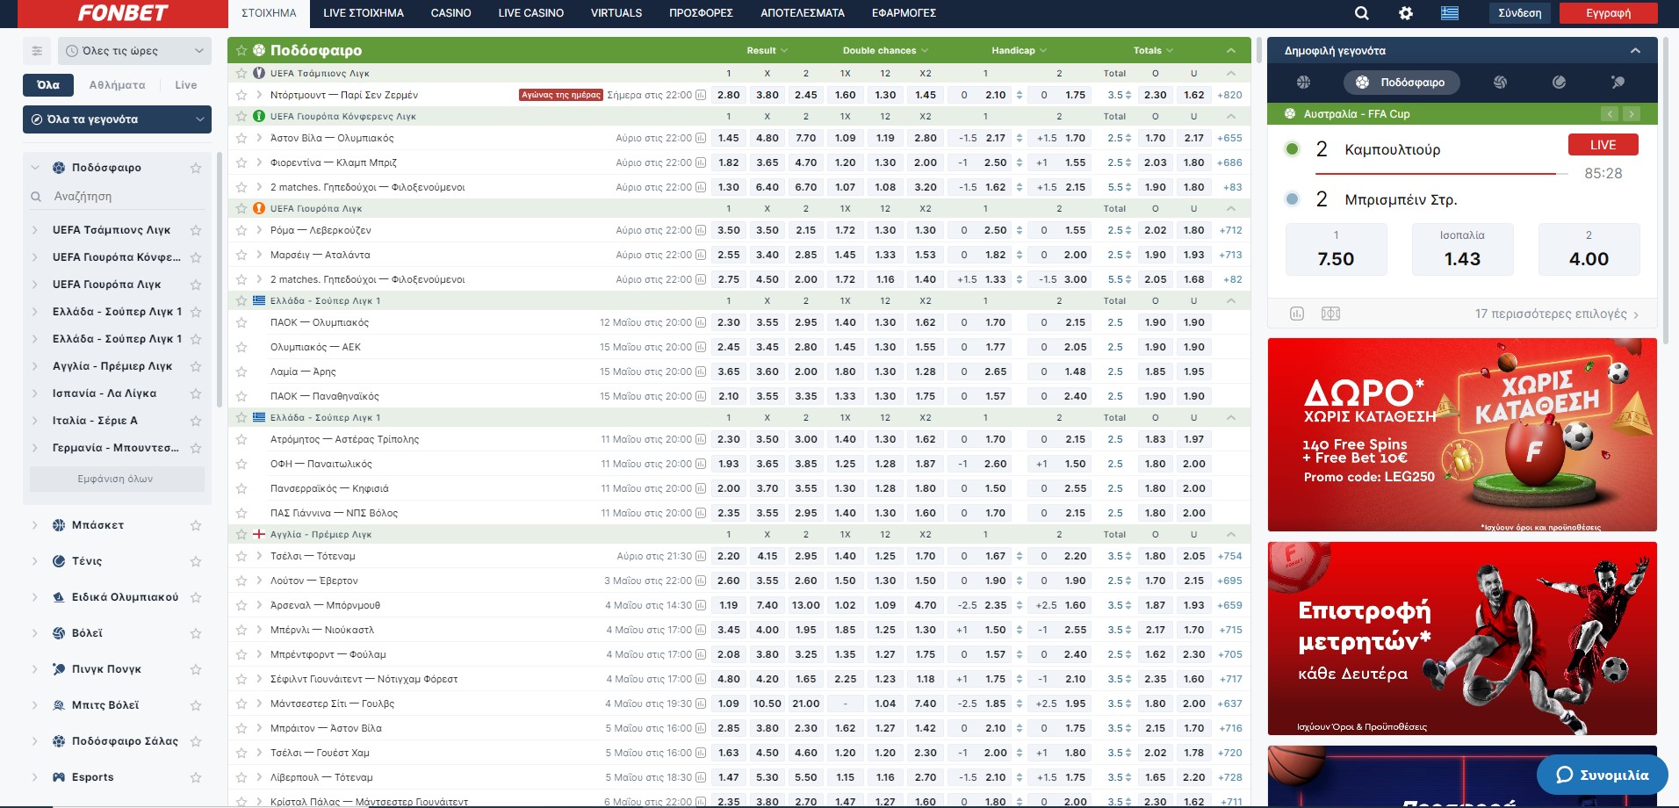Toggle favorite star for Τένις
This screenshot has width=1679, height=808.
pyautogui.click(x=196, y=561)
